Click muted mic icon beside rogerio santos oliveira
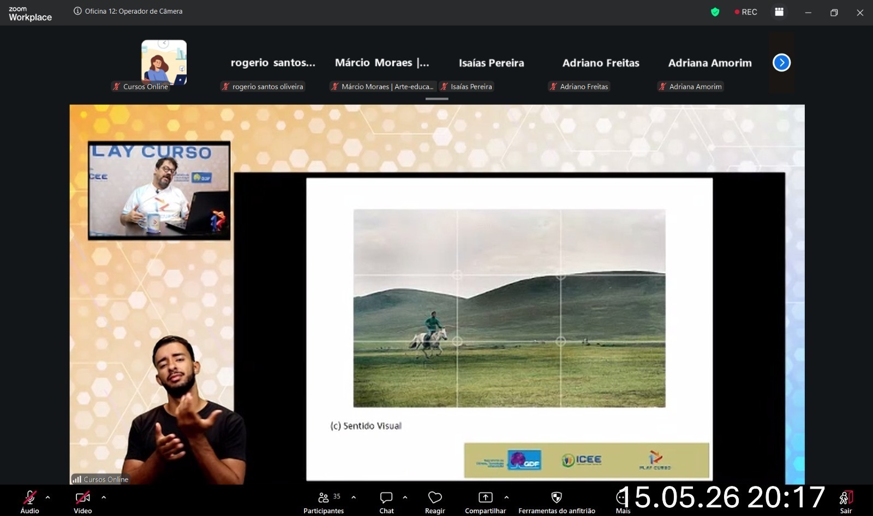Screen dimensions: 873x516 226,86
